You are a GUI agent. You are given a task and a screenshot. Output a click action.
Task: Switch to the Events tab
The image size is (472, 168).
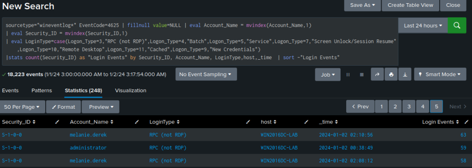tap(10, 90)
